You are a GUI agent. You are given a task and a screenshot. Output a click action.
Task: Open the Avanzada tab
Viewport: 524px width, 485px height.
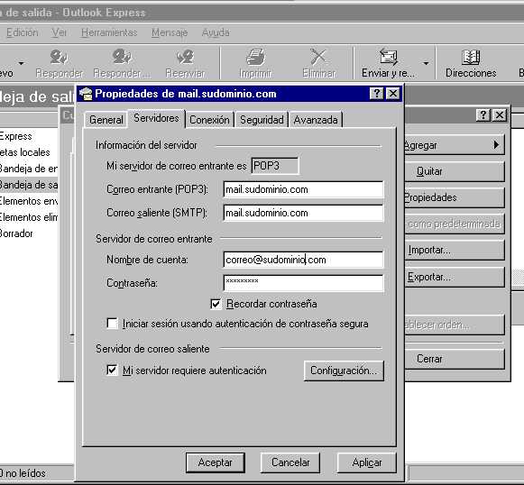[x=316, y=120]
